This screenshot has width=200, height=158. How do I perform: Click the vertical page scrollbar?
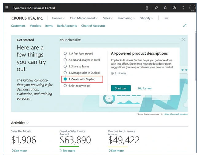click(196, 56)
